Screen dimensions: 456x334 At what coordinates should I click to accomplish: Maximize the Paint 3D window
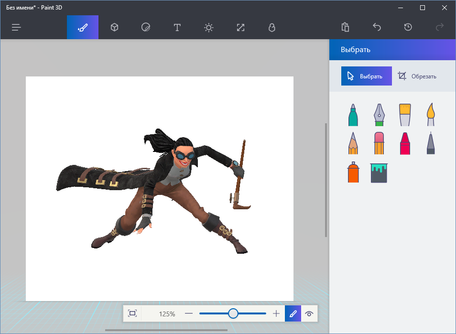(423, 8)
